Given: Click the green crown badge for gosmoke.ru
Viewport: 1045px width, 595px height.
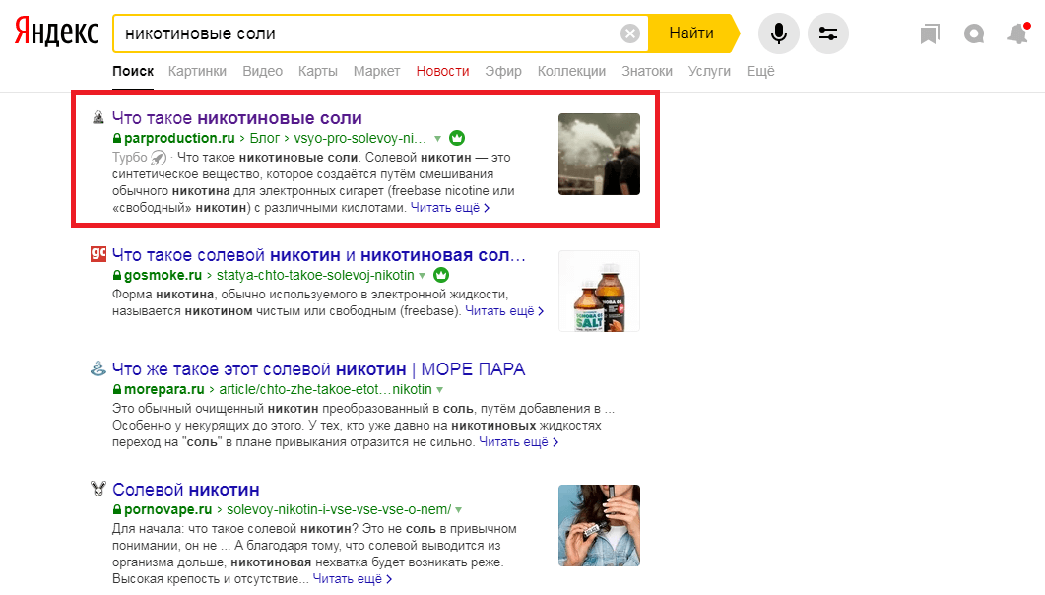Looking at the screenshot, I should click(440, 275).
